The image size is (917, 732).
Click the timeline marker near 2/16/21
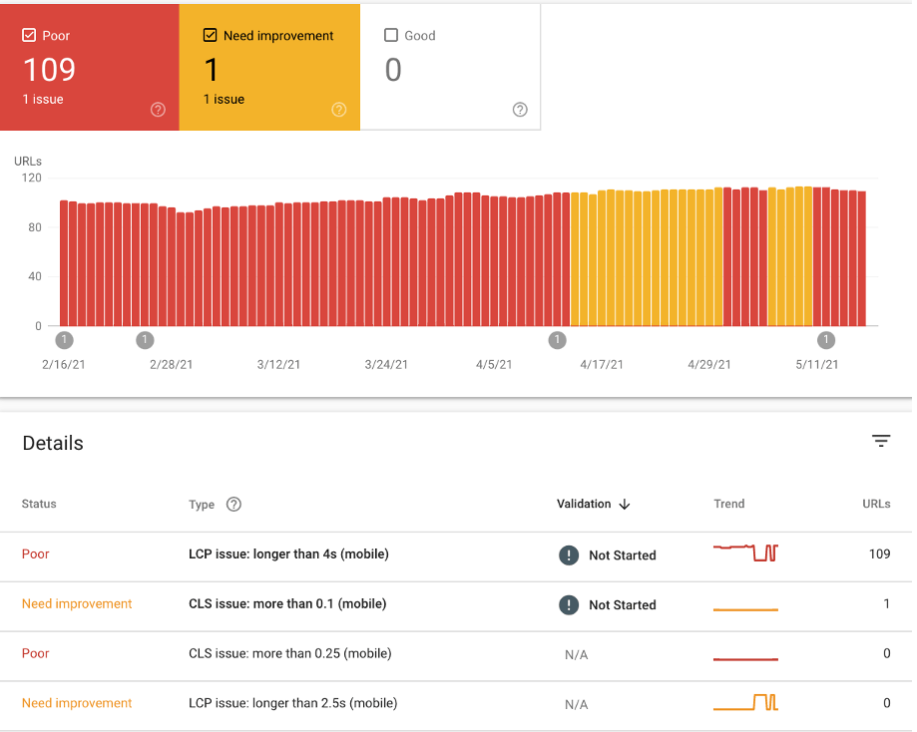click(64, 339)
